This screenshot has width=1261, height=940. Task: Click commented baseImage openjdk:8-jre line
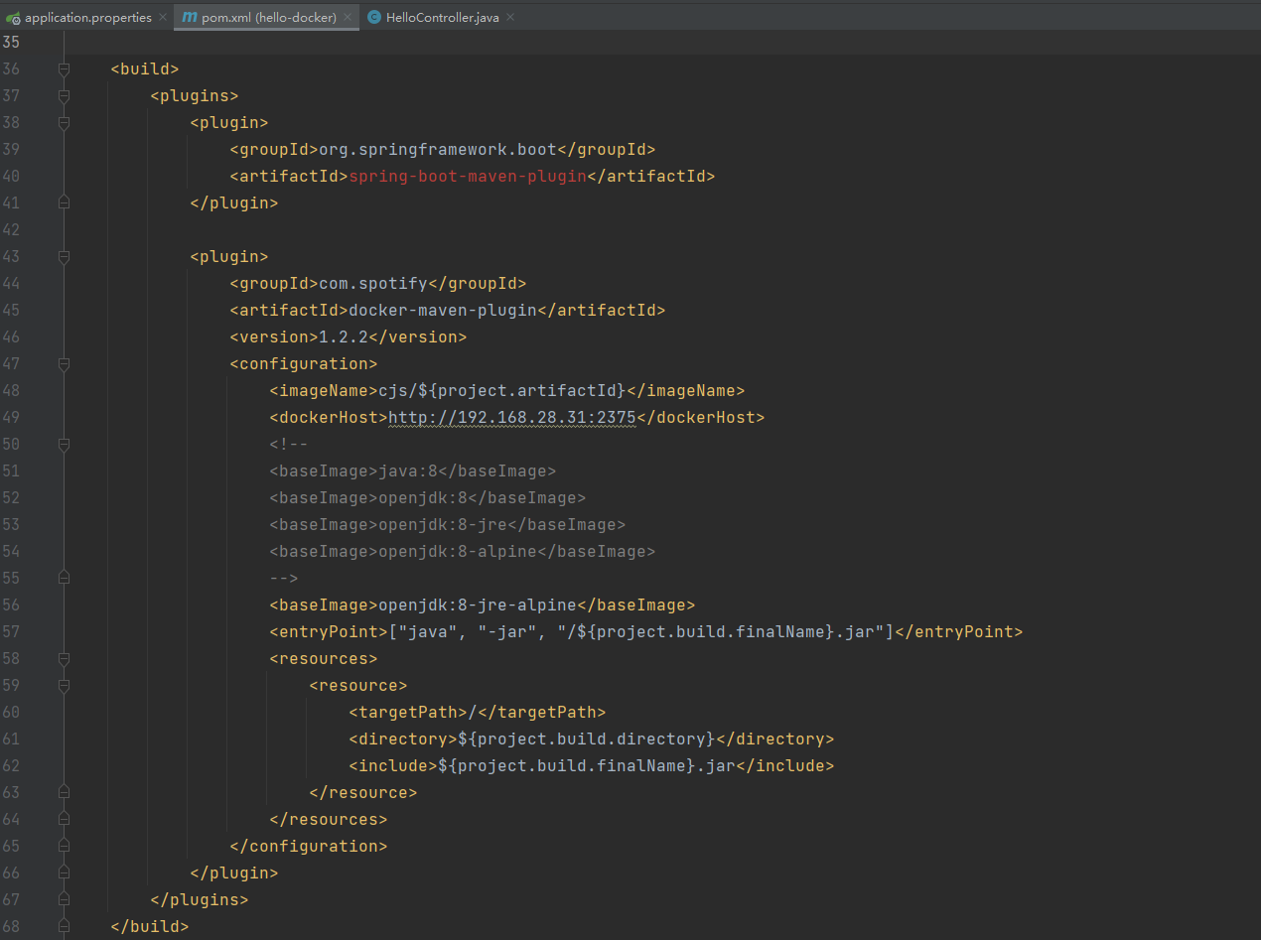448,525
